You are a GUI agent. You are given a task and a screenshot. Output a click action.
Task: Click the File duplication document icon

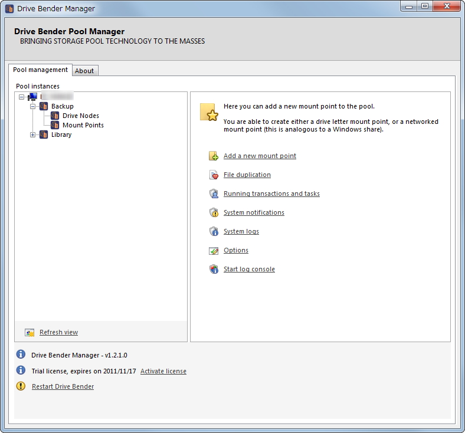[214, 175]
